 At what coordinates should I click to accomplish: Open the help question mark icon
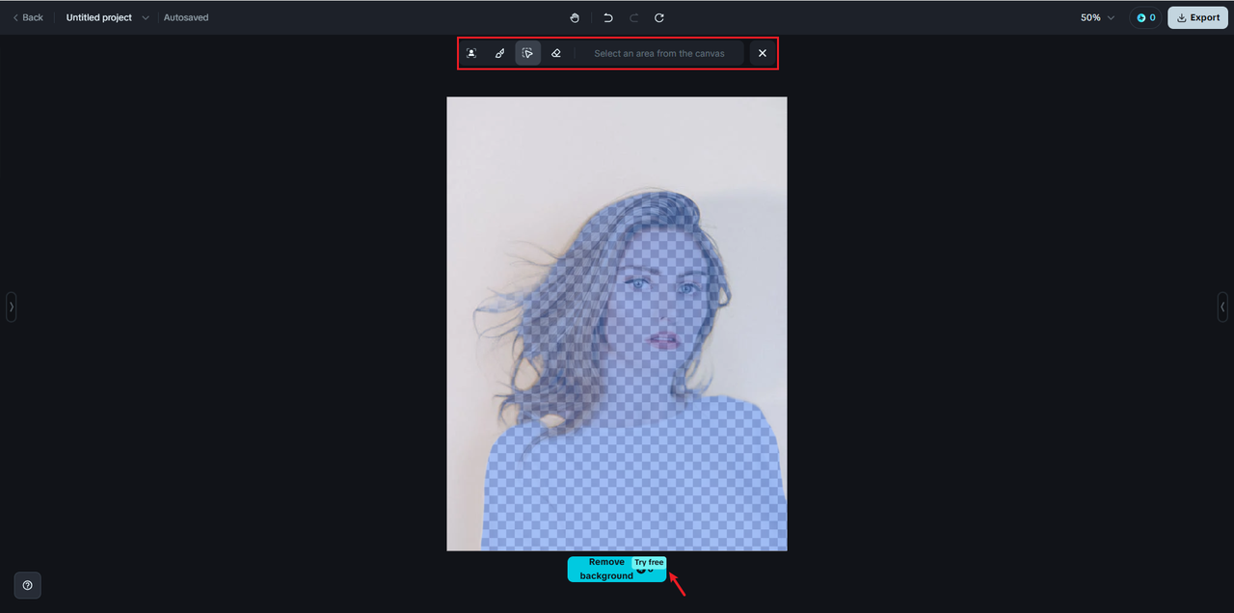27,585
